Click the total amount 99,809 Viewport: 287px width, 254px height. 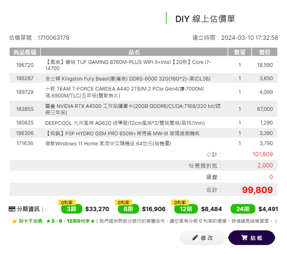(257, 190)
